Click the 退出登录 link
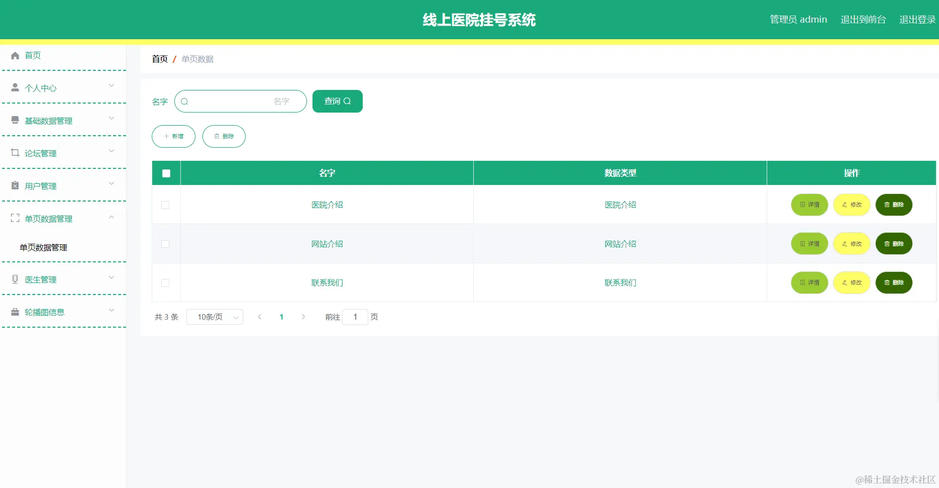 [917, 20]
